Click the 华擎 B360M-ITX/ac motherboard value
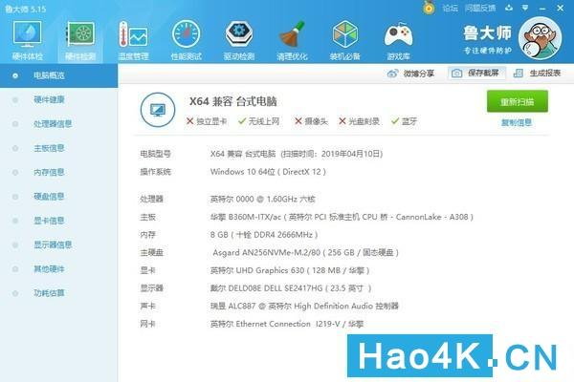 pos(342,217)
